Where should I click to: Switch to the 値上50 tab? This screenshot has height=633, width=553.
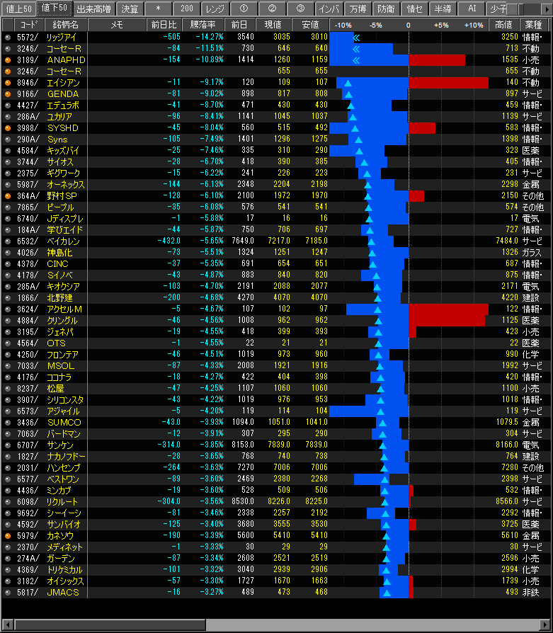[x=18, y=8]
